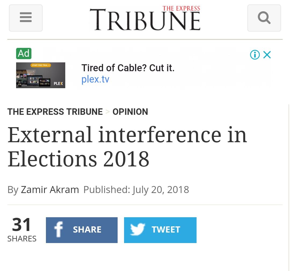The image size is (290, 271).
Task: Click the green Ad badge
Action: (24, 54)
